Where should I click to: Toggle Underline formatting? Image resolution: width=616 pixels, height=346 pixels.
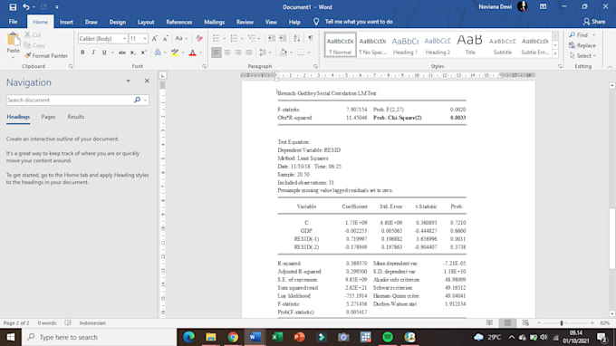click(104, 53)
